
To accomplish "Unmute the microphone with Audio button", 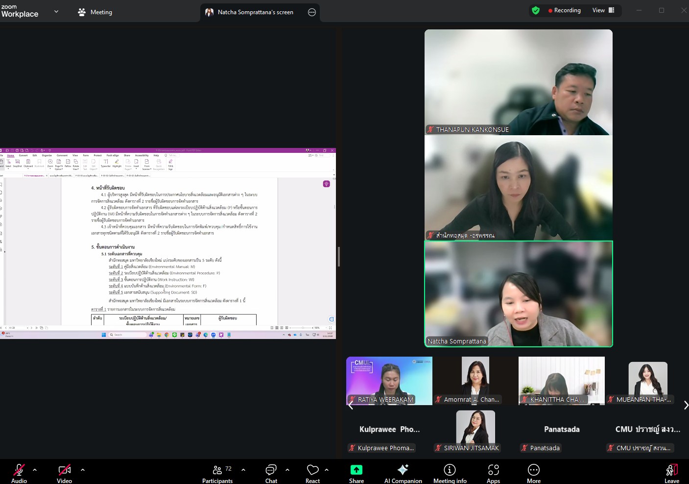I will 19,473.
